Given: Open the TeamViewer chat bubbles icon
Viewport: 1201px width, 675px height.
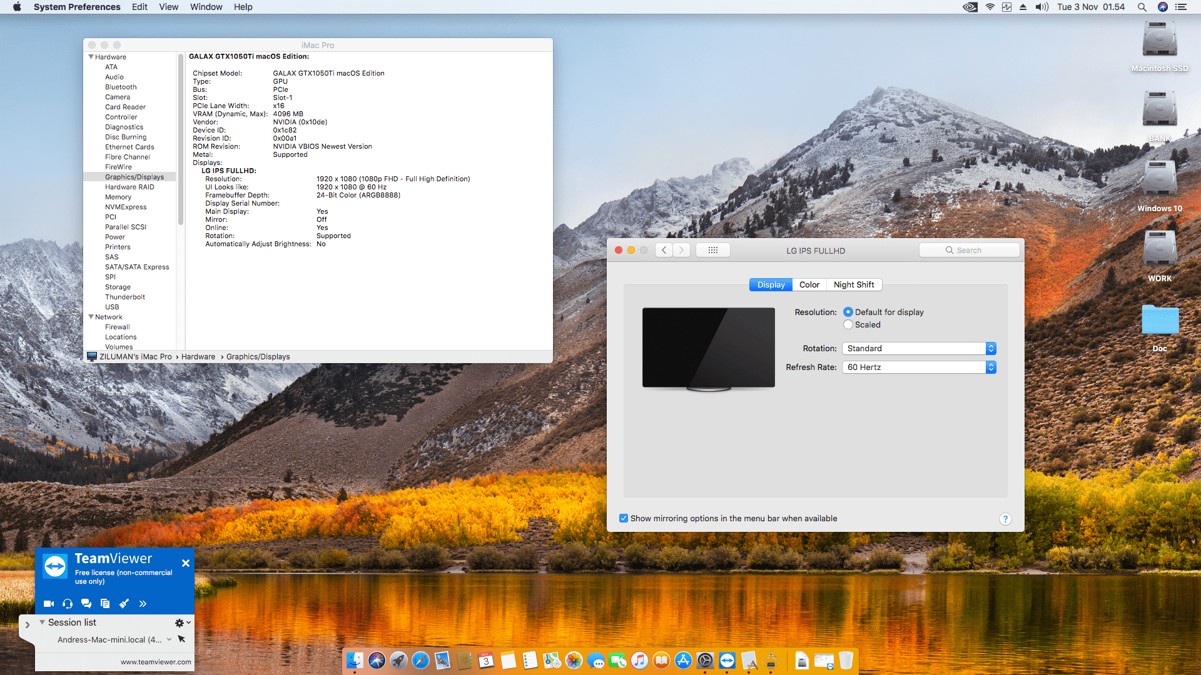Looking at the screenshot, I should coord(86,604).
